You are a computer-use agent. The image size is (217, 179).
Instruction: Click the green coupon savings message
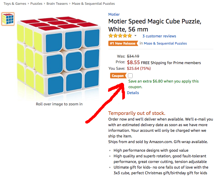(x=163, y=84)
